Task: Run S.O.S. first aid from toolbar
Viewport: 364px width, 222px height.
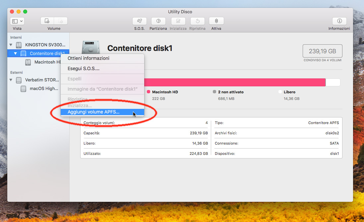Action: tap(139, 21)
